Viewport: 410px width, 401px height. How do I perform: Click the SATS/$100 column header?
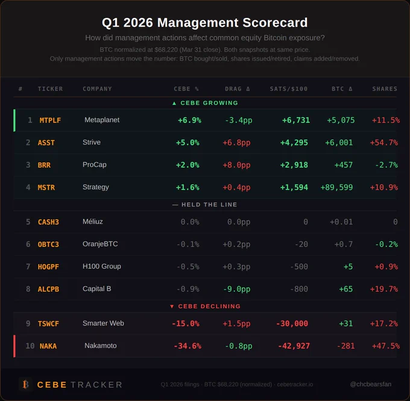(289, 89)
